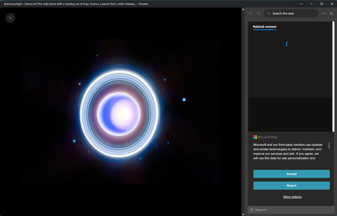Close the sidebar search pane
Image resolution: width=337 pixels, height=216 pixels.
tap(331, 13)
